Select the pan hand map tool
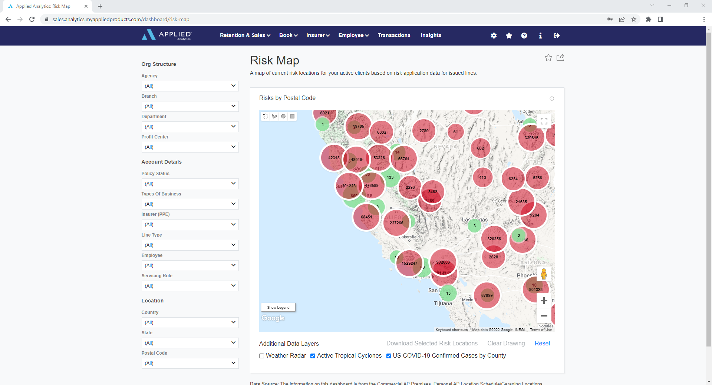 click(x=266, y=116)
